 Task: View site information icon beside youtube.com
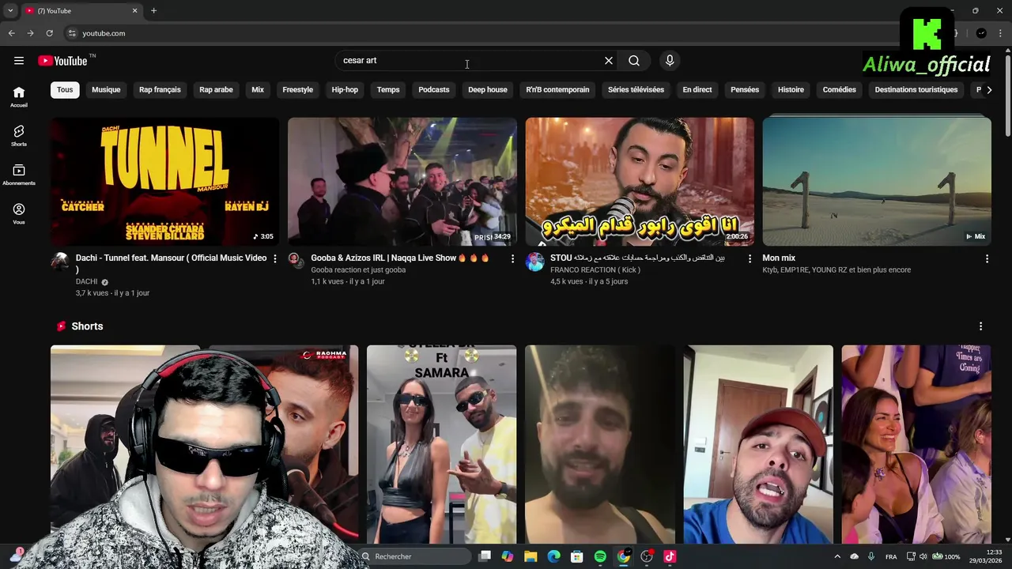point(72,33)
